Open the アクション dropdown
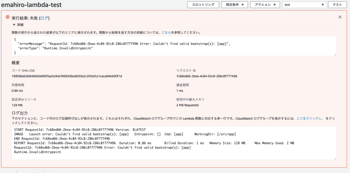The height and width of the screenshot is (173, 350). click(x=265, y=5)
